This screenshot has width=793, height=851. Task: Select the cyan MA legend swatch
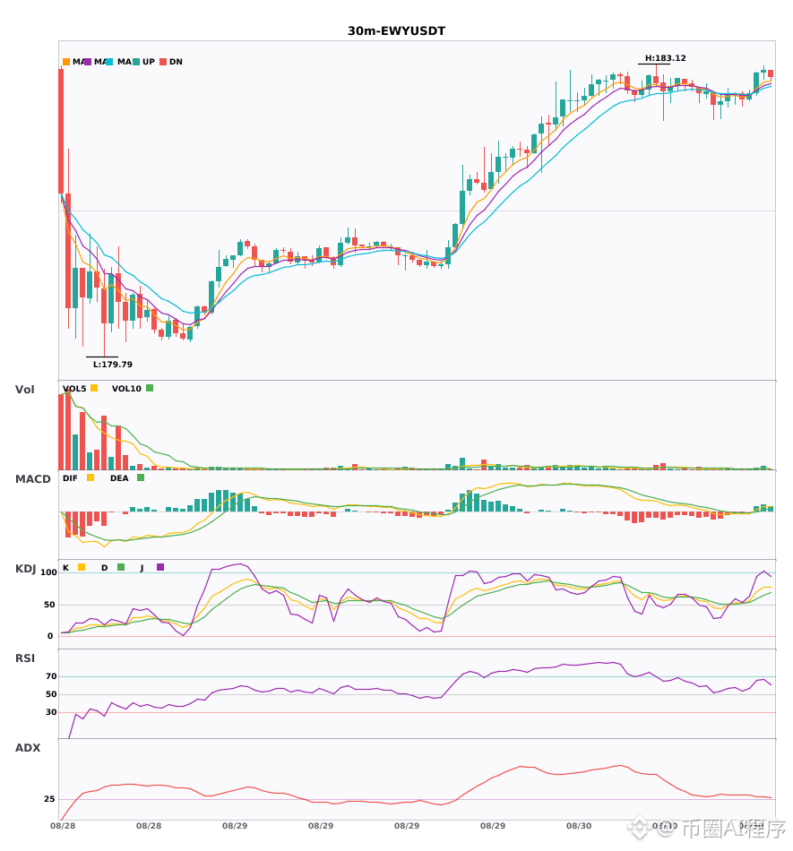(109, 62)
